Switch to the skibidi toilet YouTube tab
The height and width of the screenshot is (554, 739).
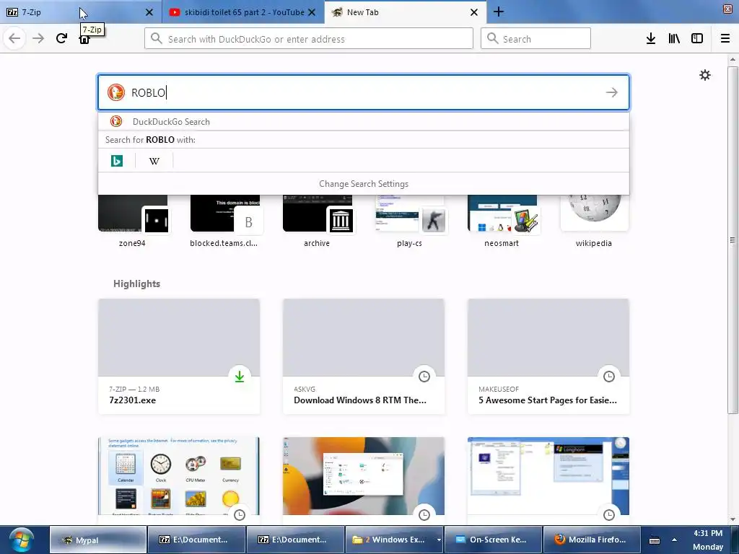point(243,12)
